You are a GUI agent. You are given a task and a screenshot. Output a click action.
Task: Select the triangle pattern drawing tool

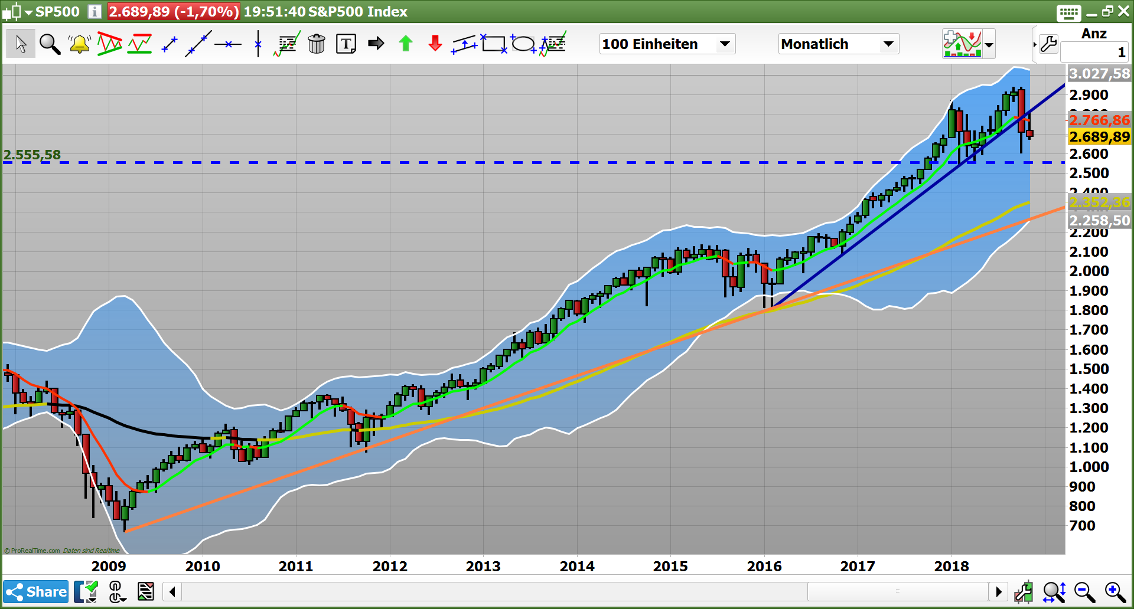point(110,44)
